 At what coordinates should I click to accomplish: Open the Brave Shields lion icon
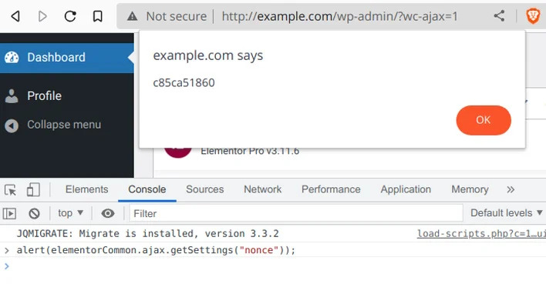click(533, 16)
